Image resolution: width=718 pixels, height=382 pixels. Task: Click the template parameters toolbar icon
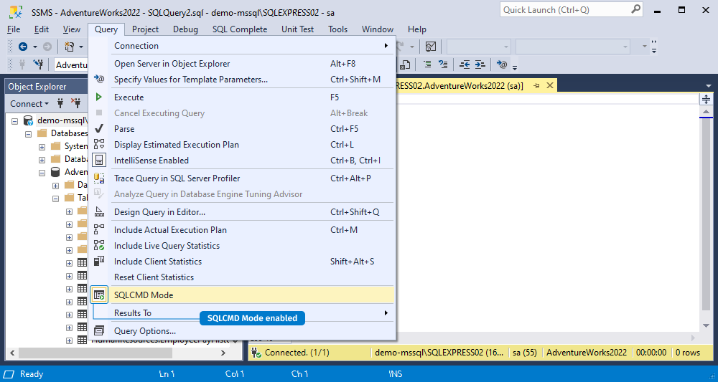(x=502, y=65)
